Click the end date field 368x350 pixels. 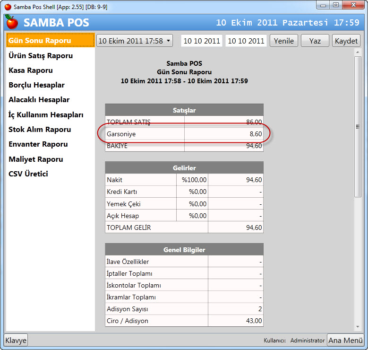pyautogui.click(x=246, y=41)
